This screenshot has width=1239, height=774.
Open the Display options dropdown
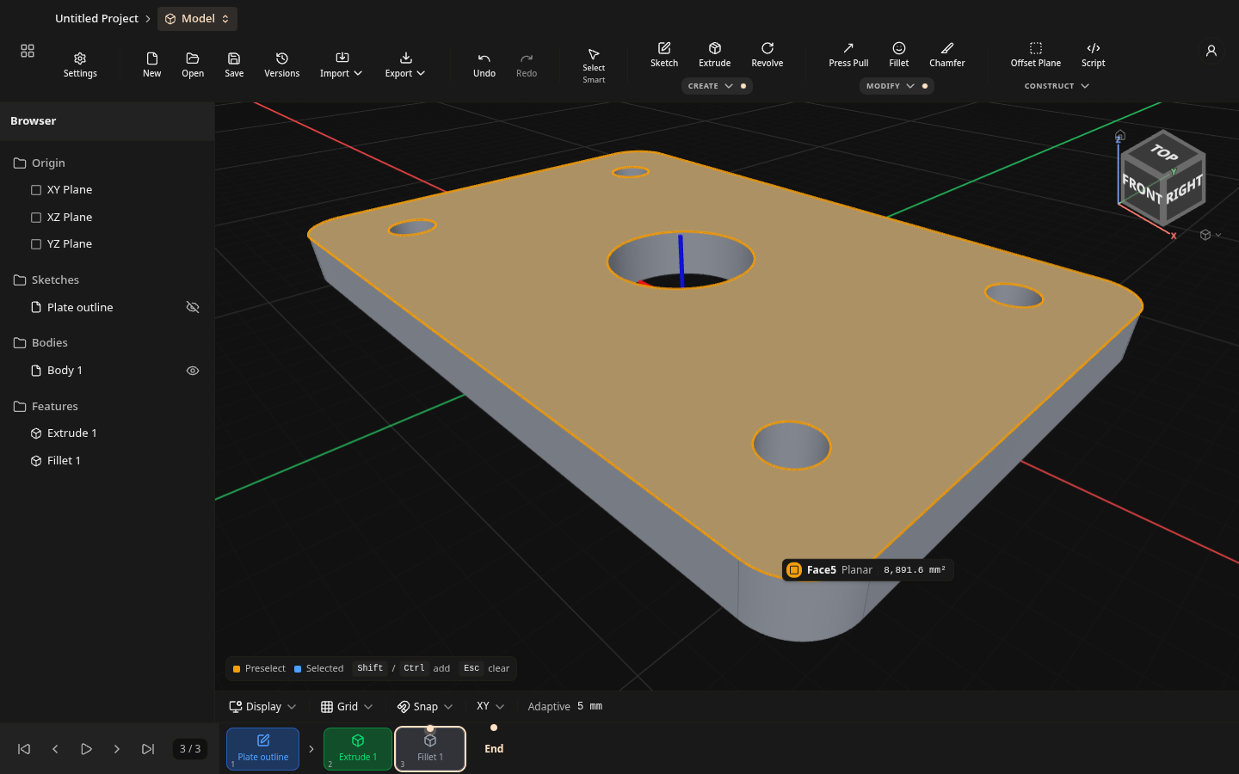[262, 707]
